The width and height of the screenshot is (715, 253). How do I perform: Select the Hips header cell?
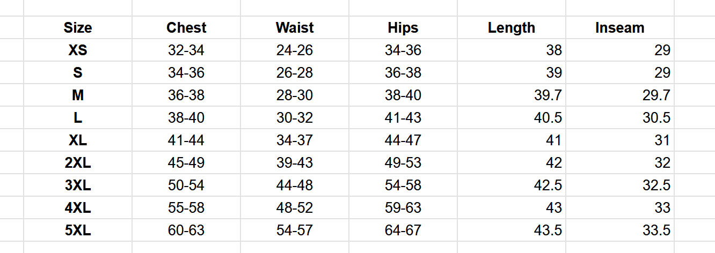tap(403, 28)
